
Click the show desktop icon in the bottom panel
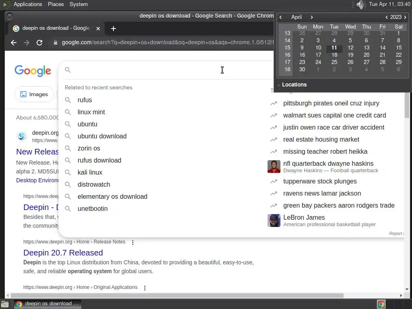pyautogui.click(x=5, y=304)
